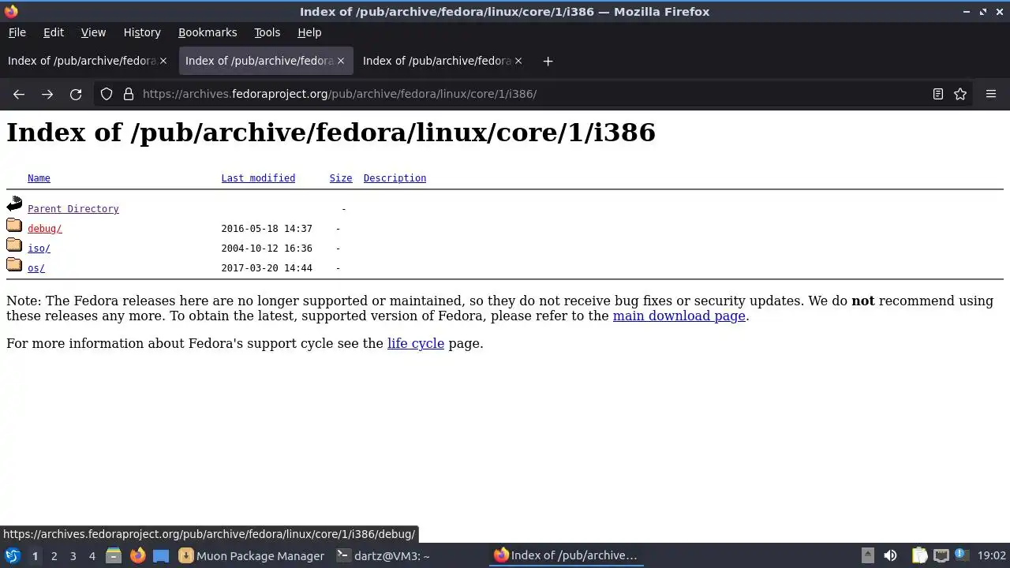Open the os/ directory link
Viewport: 1010px width, 568px height.
coord(36,268)
